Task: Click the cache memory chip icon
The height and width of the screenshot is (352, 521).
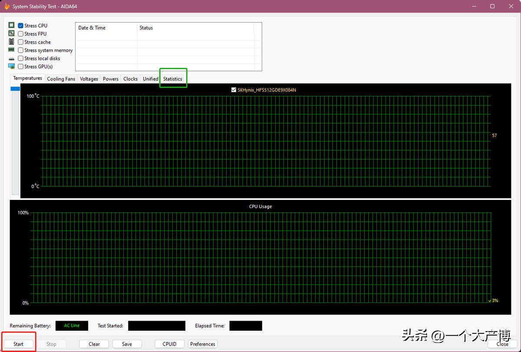Action: [x=10, y=42]
